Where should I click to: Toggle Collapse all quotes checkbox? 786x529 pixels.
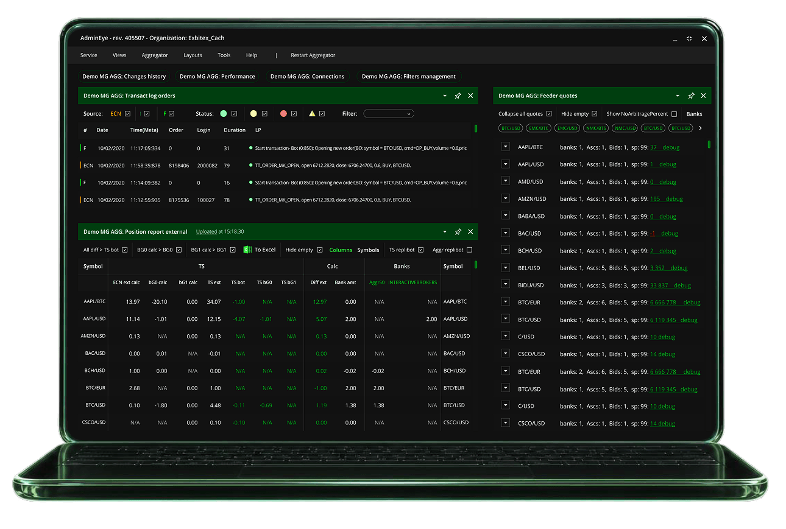click(x=549, y=114)
